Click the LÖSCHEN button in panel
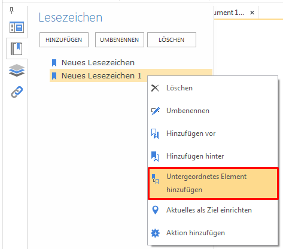Screen dimensions: 283x249 tap(172, 40)
